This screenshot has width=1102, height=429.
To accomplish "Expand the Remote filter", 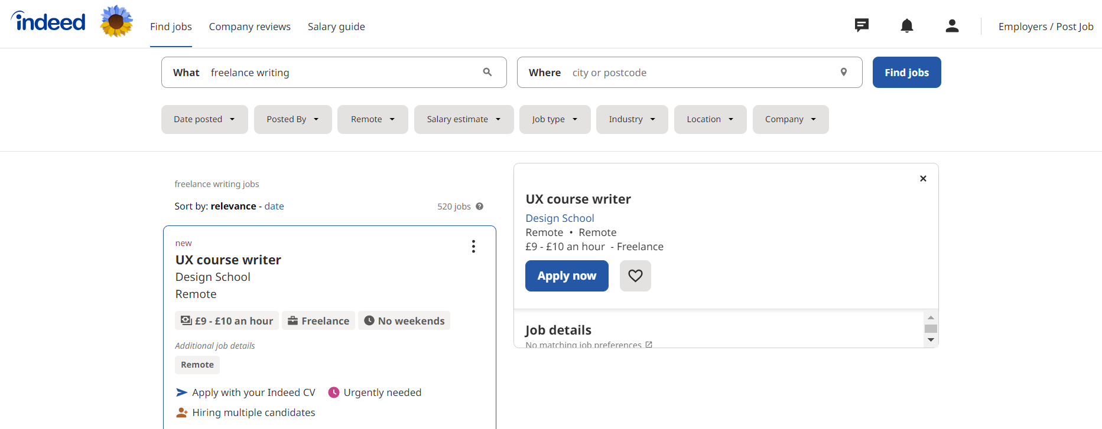I will pos(373,119).
